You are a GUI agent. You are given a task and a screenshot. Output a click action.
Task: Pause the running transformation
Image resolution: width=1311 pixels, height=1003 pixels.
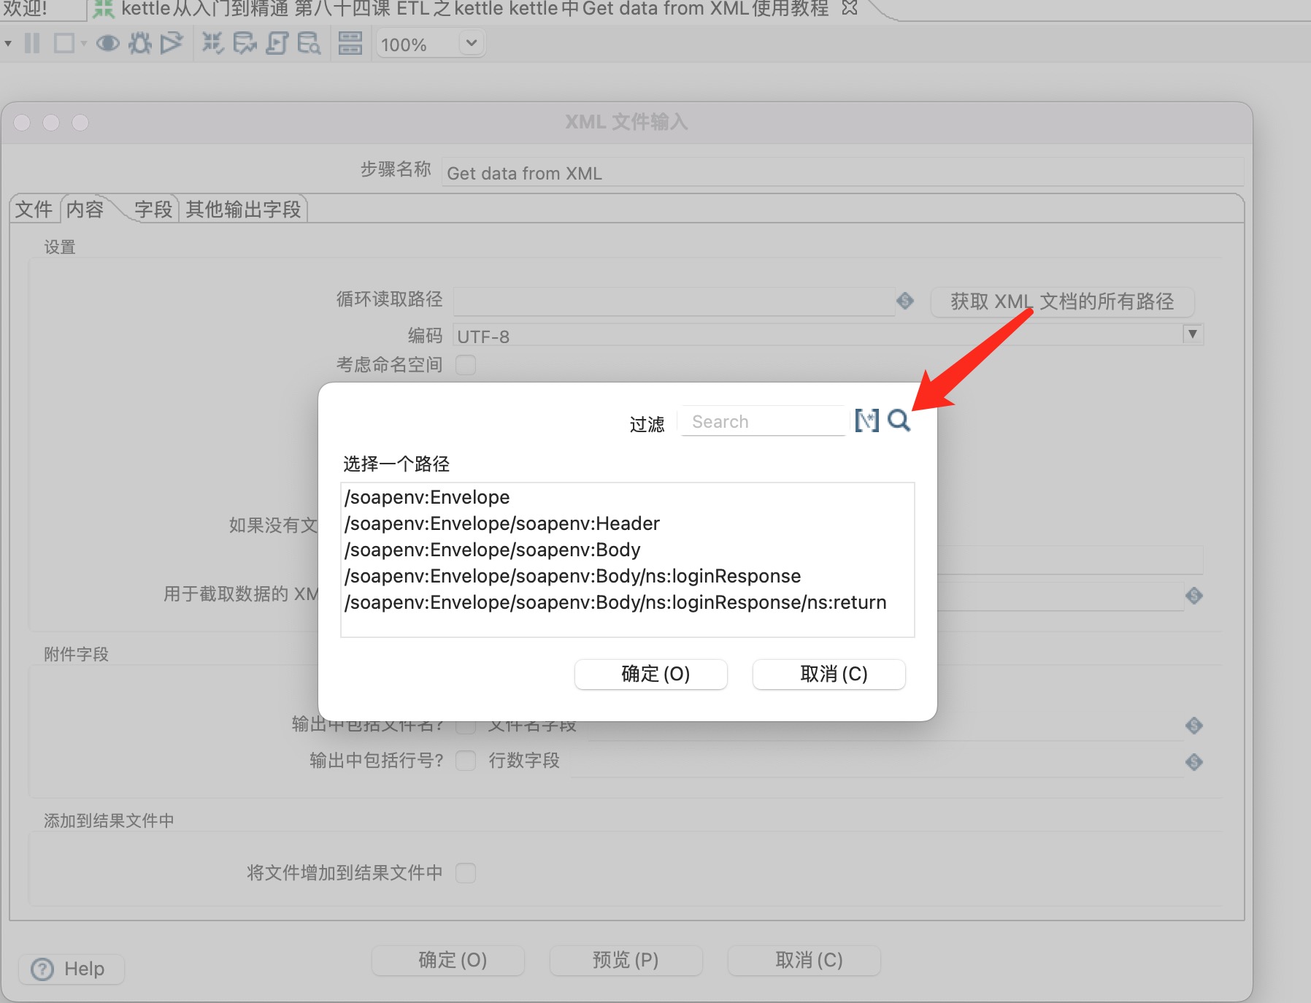(32, 43)
